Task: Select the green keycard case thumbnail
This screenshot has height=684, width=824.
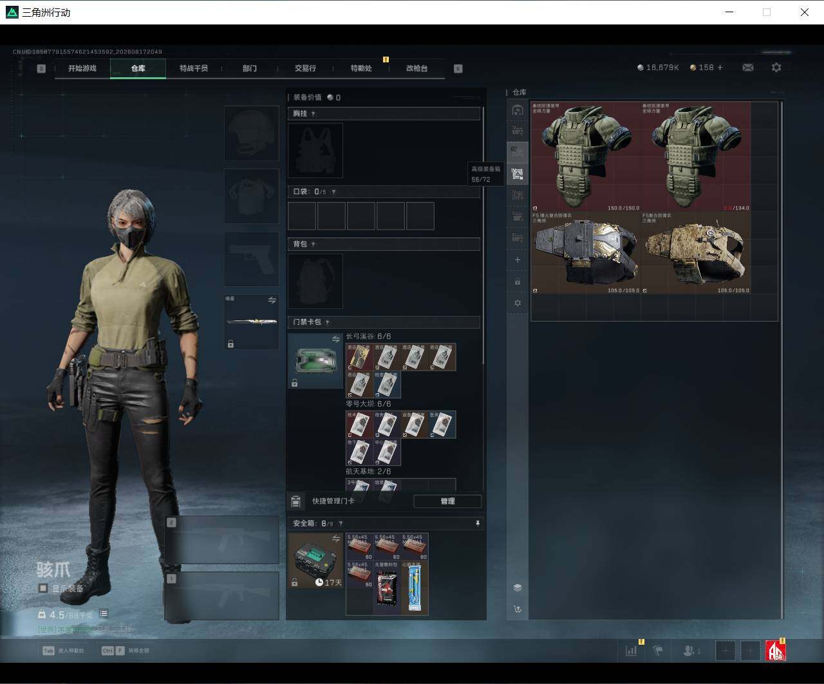Action: click(x=315, y=361)
